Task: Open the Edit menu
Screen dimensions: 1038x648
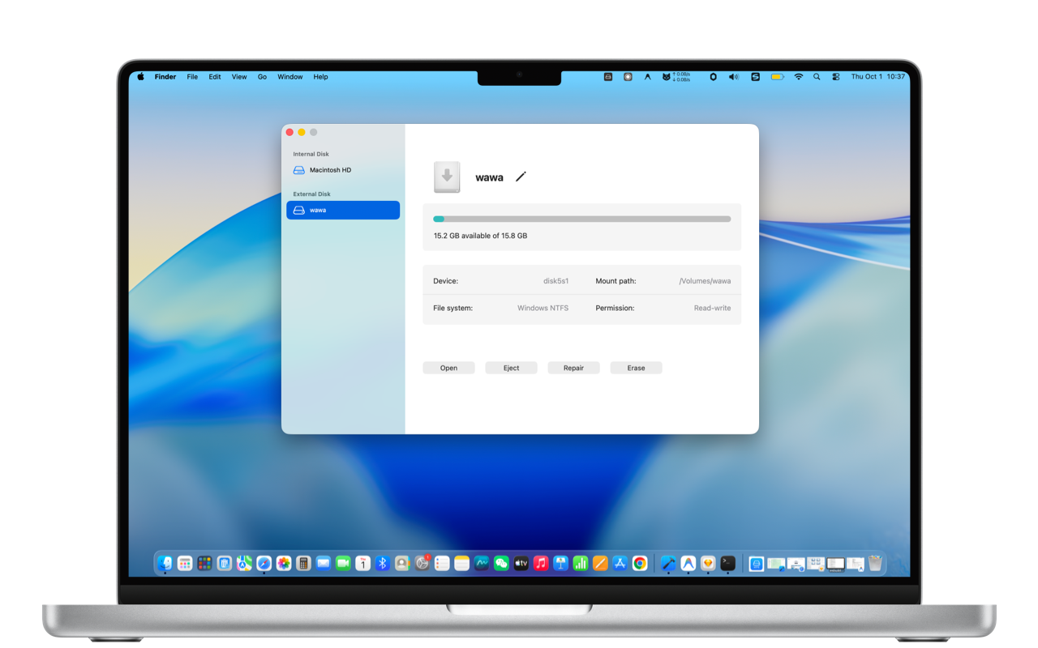Action: pyautogui.click(x=215, y=77)
